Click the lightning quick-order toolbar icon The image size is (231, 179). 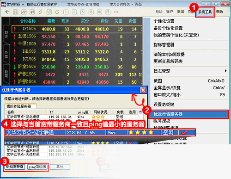tap(40, 12)
